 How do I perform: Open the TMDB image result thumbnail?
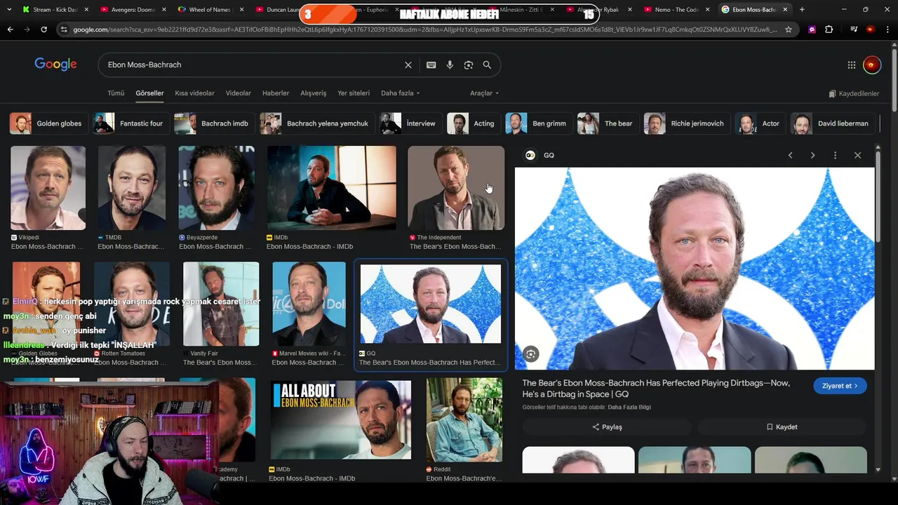tap(132, 188)
